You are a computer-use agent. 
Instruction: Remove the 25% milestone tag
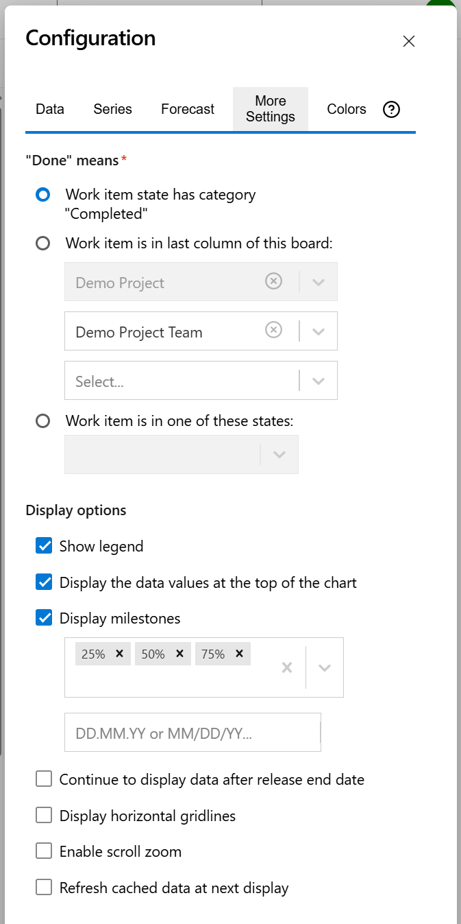point(120,653)
